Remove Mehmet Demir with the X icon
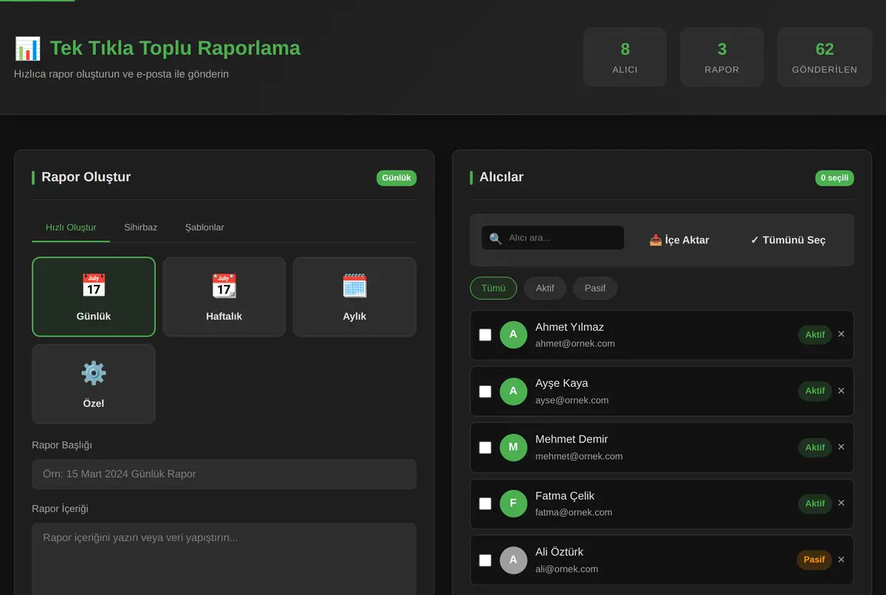 [x=841, y=447]
